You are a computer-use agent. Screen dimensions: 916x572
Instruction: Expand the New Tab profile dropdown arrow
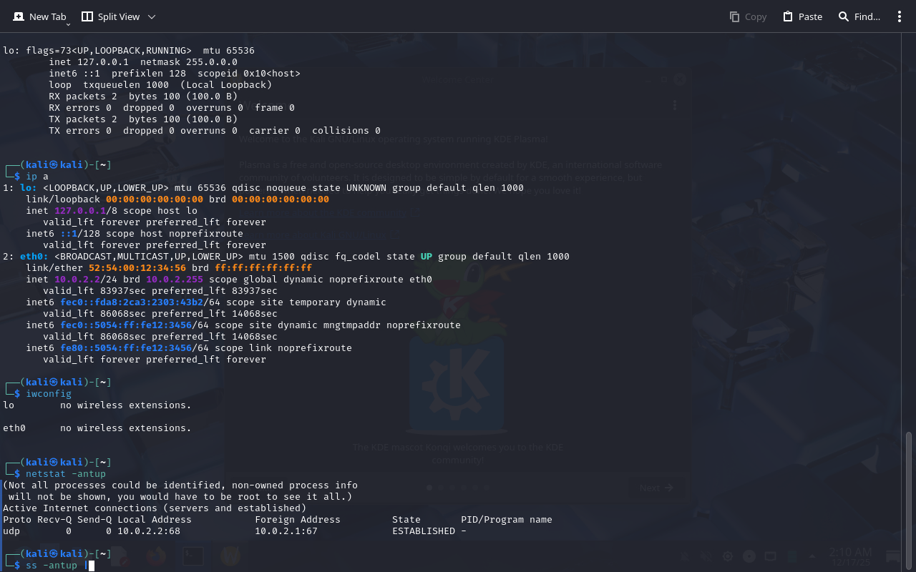(69, 24)
